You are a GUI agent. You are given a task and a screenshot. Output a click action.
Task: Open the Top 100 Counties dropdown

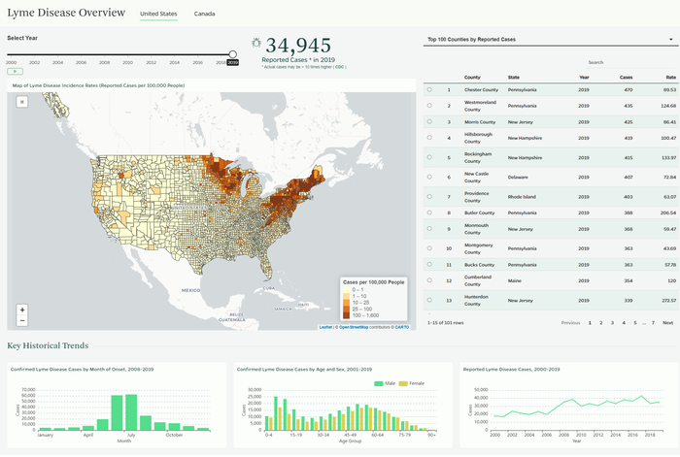click(x=550, y=40)
